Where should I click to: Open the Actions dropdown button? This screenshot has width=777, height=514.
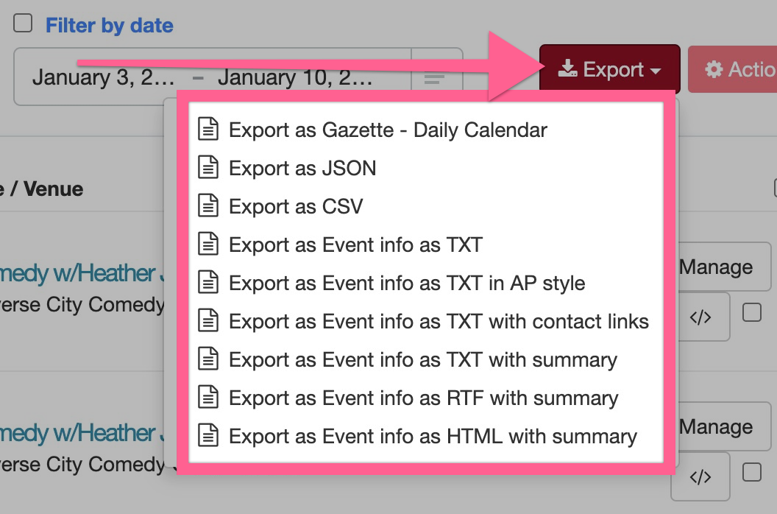tap(732, 69)
